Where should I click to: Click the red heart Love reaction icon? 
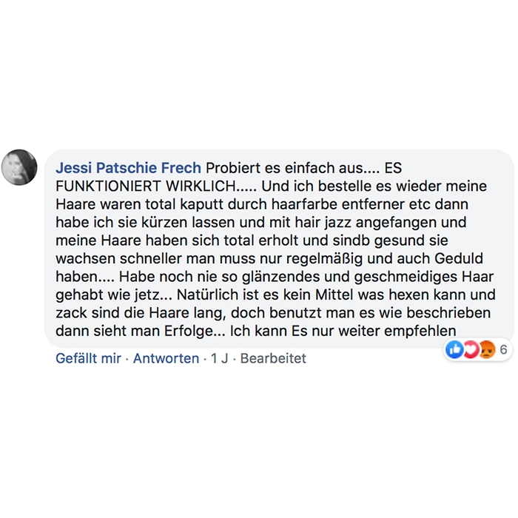(x=469, y=349)
